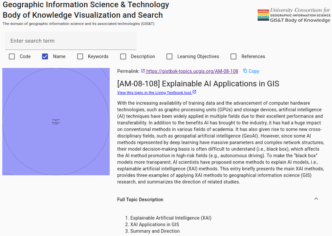332x236 pixels.
Task: Click the external-link icon beside Permalink
Action: point(143,71)
